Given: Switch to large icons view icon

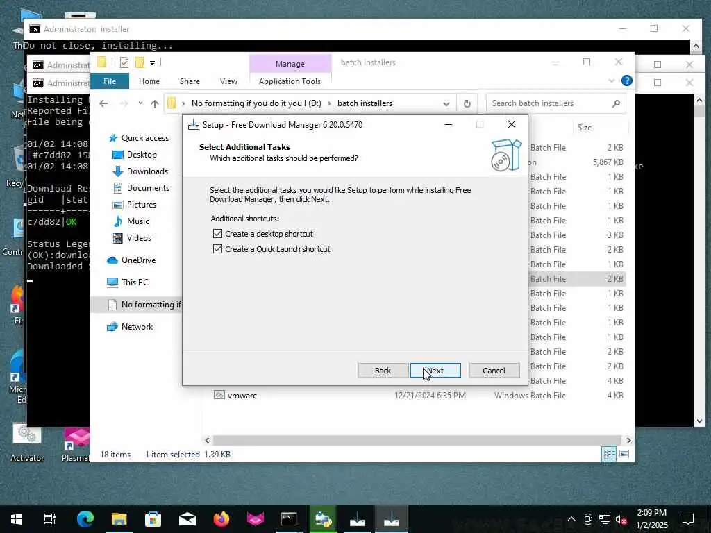Looking at the screenshot, I should coord(624,454).
